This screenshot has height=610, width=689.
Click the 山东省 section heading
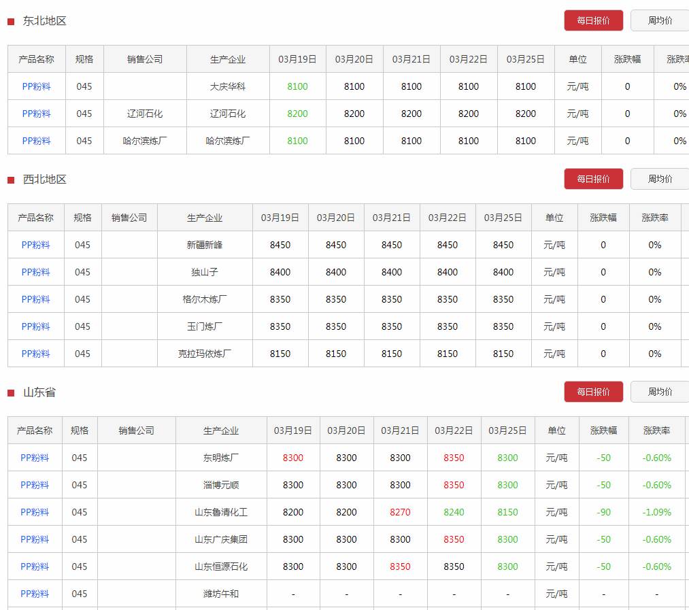pyautogui.click(x=39, y=392)
